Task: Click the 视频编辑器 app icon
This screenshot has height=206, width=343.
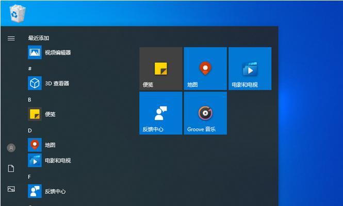Action: point(35,53)
